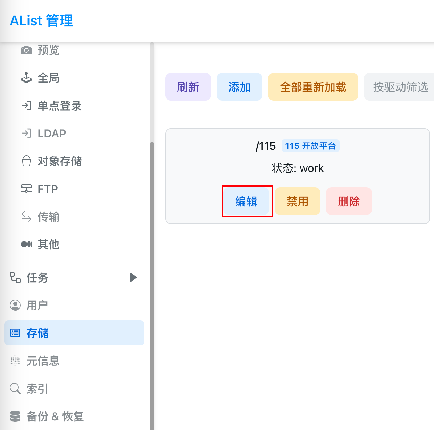
Task: Click the transfer arrows icon beside 传输
Action: point(26,217)
